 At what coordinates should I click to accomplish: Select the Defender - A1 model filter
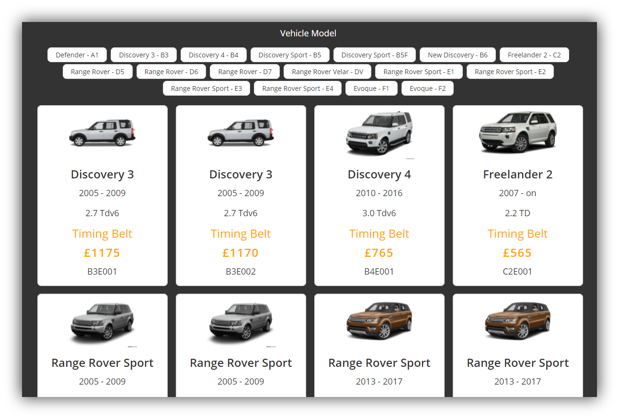pyautogui.click(x=77, y=55)
